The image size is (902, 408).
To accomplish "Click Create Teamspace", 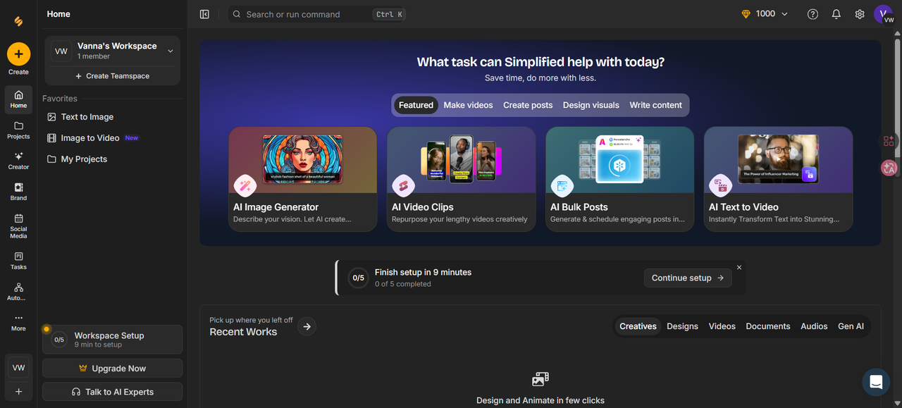I will tap(112, 76).
